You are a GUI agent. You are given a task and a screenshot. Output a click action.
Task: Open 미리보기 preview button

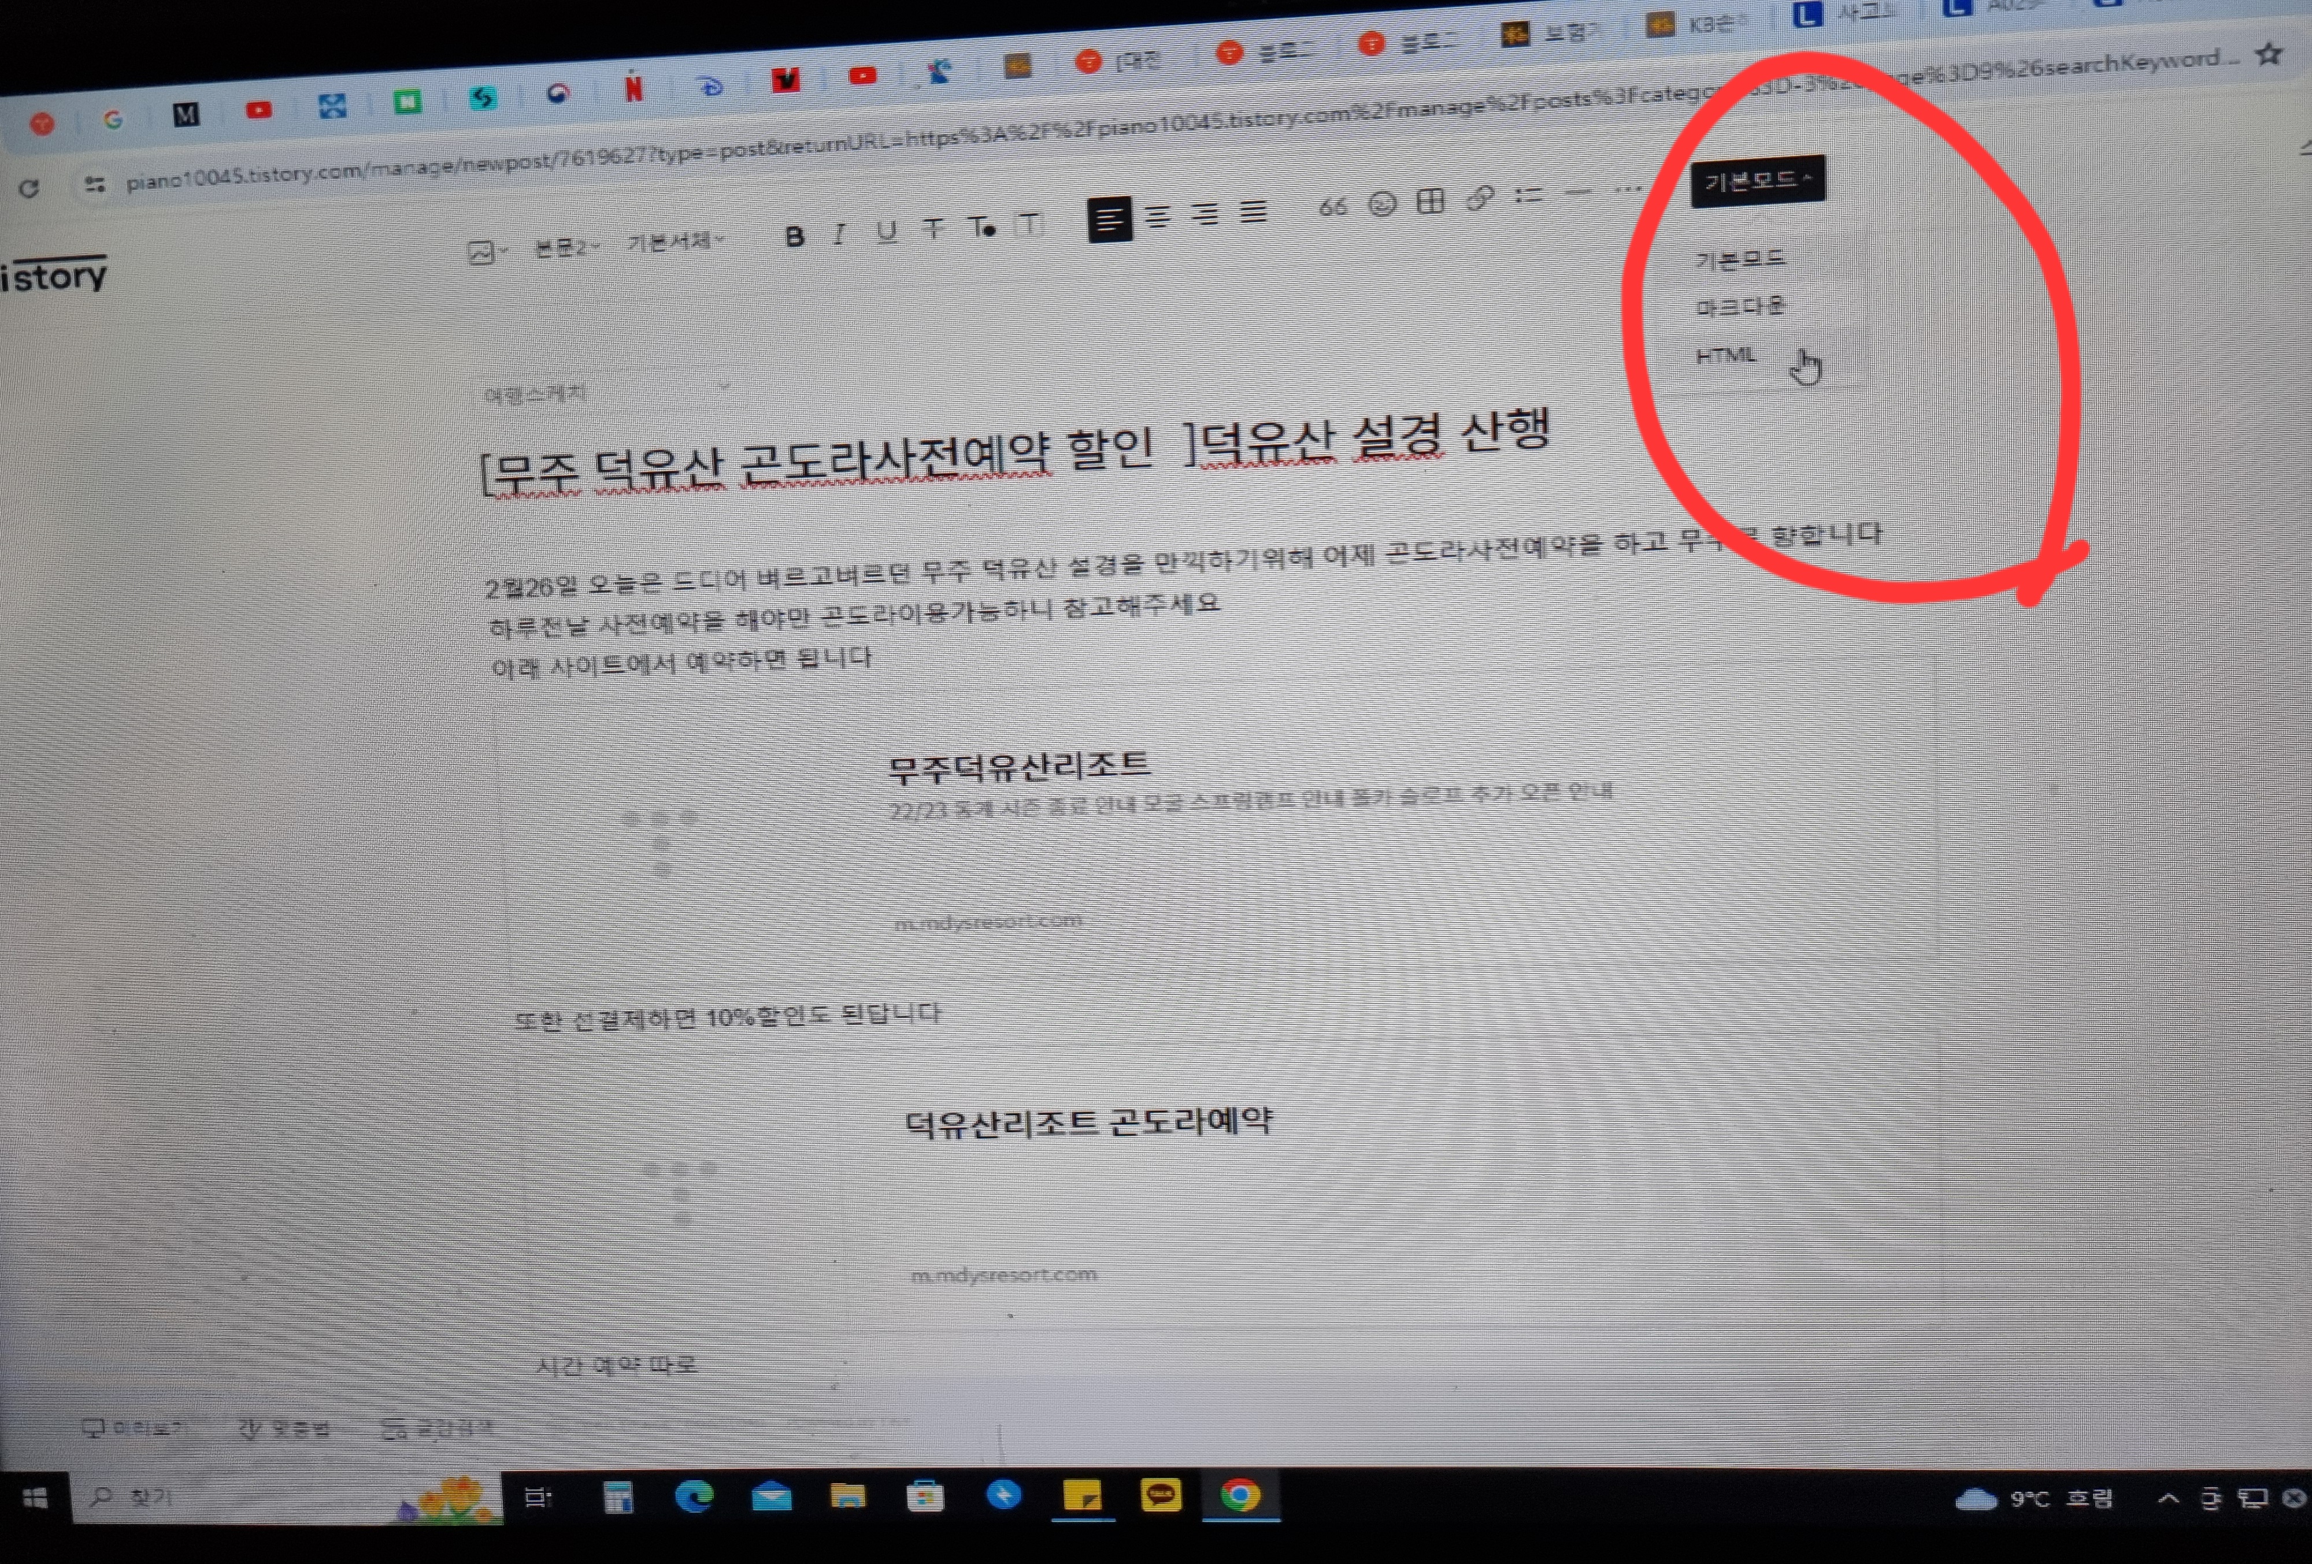pyautogui.click(x=134, y=1429)
